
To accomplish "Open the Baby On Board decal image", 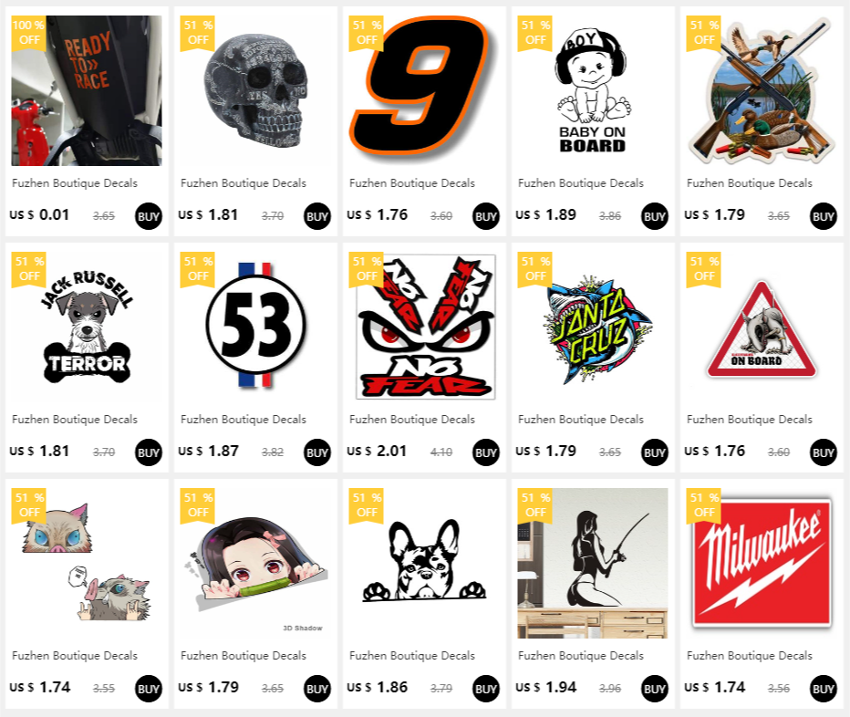I will [593, 90].
